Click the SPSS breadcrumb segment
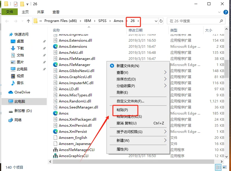 coord(102,21)
